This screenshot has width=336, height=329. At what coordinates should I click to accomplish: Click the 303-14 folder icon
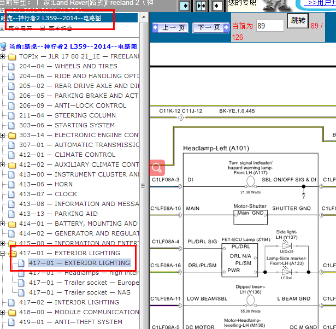[12, 136]
